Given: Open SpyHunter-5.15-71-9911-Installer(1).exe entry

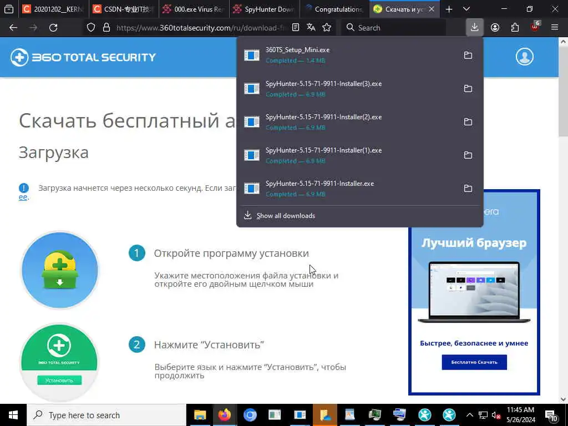Looking at the screenshot, I should [x=348, y=155].
